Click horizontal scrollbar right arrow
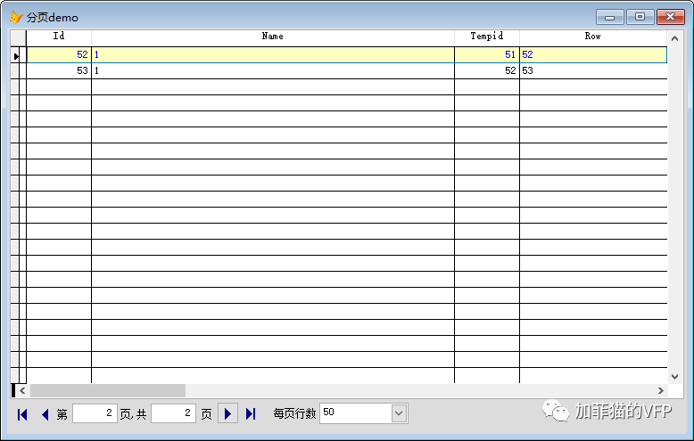 [x=660, y=390]
